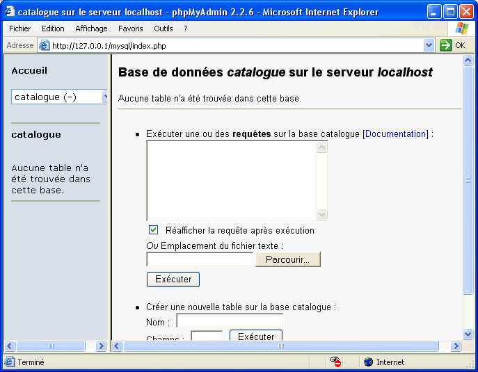Image resolution: width=478 pixels, height=372 pixels.
Task: Click sidebar horizontal scroll right arrow
Action: [x=101, y=346]
